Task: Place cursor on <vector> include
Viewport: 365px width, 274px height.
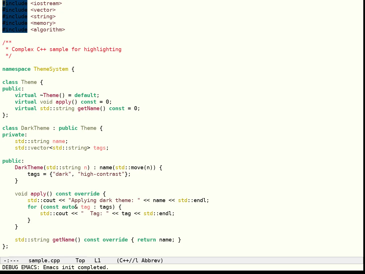Action: click(43, 10)
